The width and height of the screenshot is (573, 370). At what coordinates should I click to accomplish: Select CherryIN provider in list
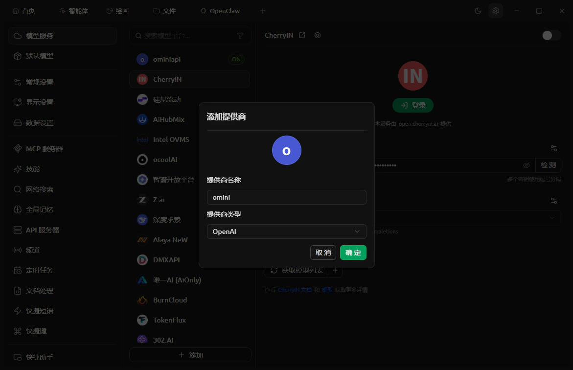click(x=190, y=79)
